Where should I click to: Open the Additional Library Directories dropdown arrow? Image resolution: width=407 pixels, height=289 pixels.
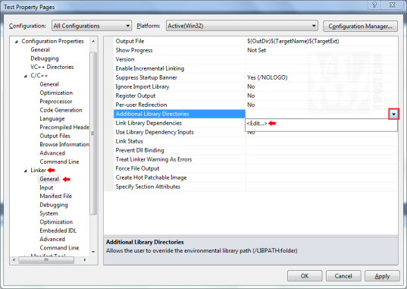click(x=394, y=114)
